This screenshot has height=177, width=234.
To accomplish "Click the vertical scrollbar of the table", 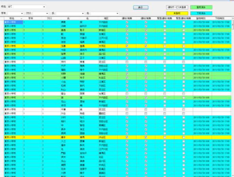I will click(x=233, y=89).
